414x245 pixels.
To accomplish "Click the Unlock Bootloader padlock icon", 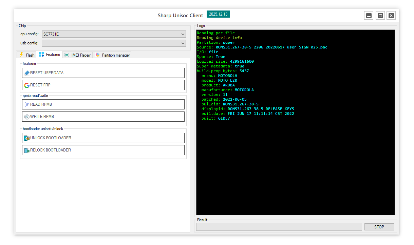I will point(27,138).
